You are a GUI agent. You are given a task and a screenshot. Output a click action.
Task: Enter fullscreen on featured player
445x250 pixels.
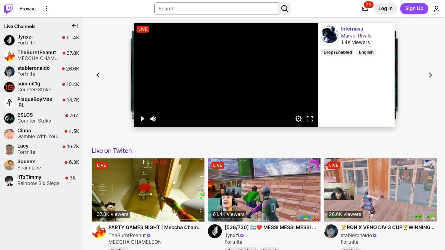(x=310, y=119)
